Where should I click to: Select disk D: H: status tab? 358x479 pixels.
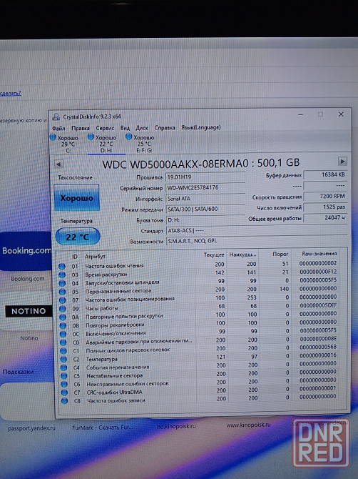tap(106, 144)
